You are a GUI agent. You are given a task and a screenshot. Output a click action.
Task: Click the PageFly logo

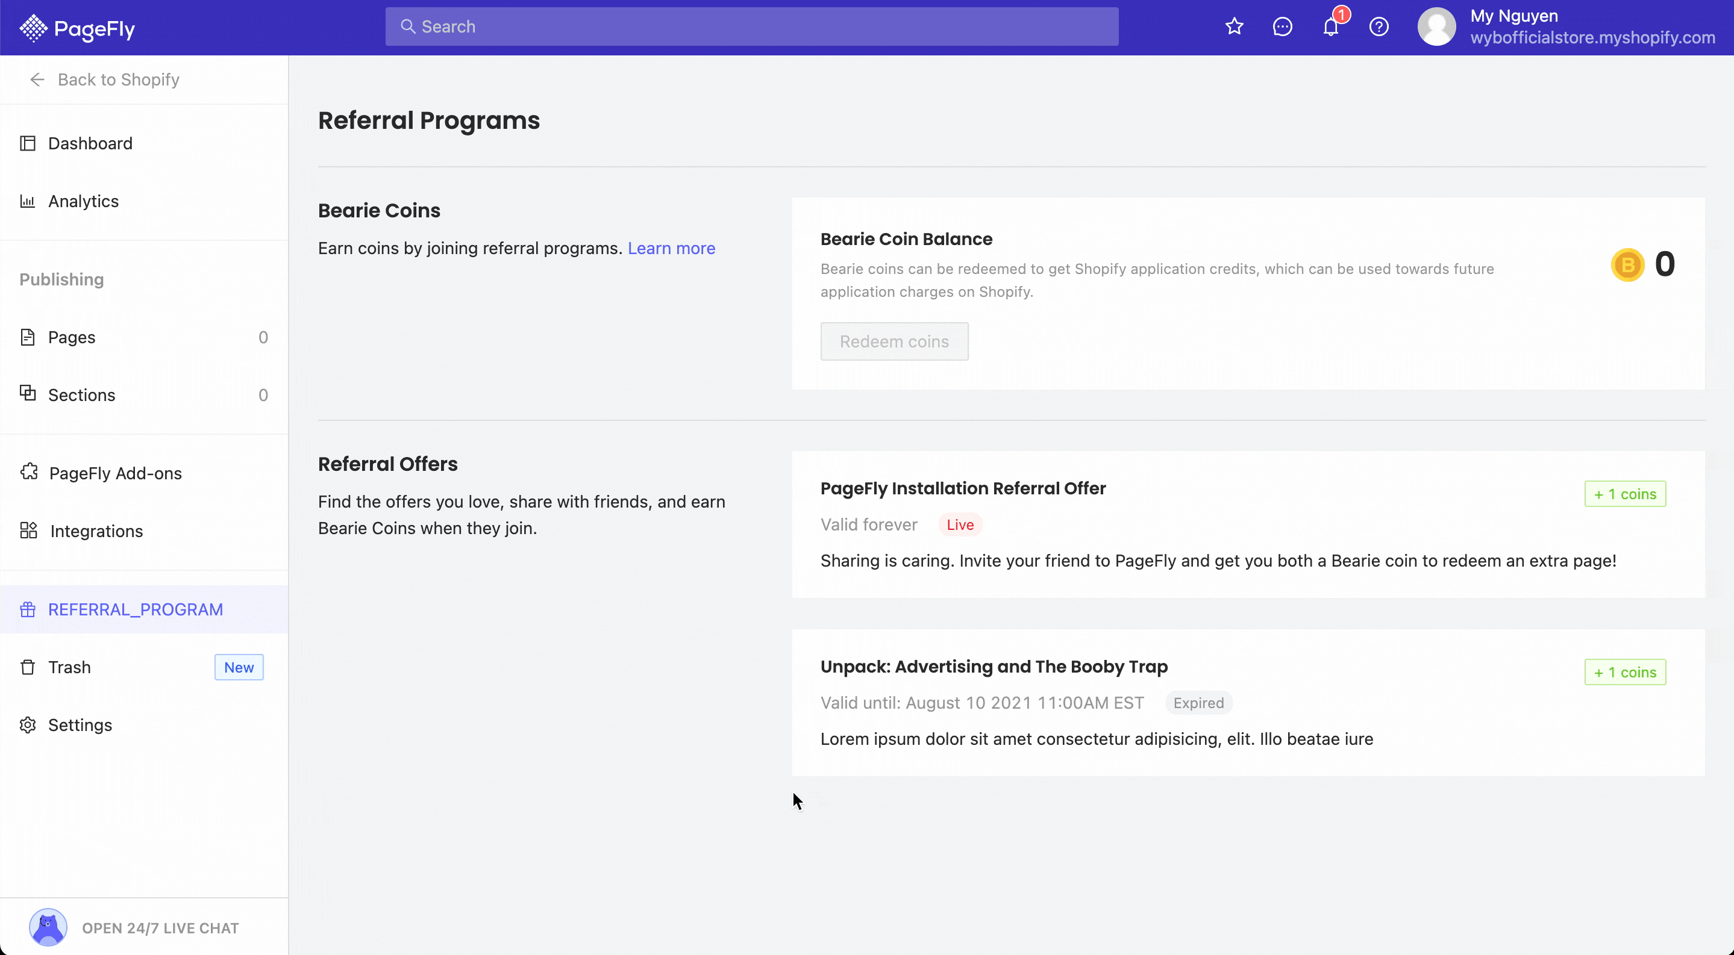point(77,28)
